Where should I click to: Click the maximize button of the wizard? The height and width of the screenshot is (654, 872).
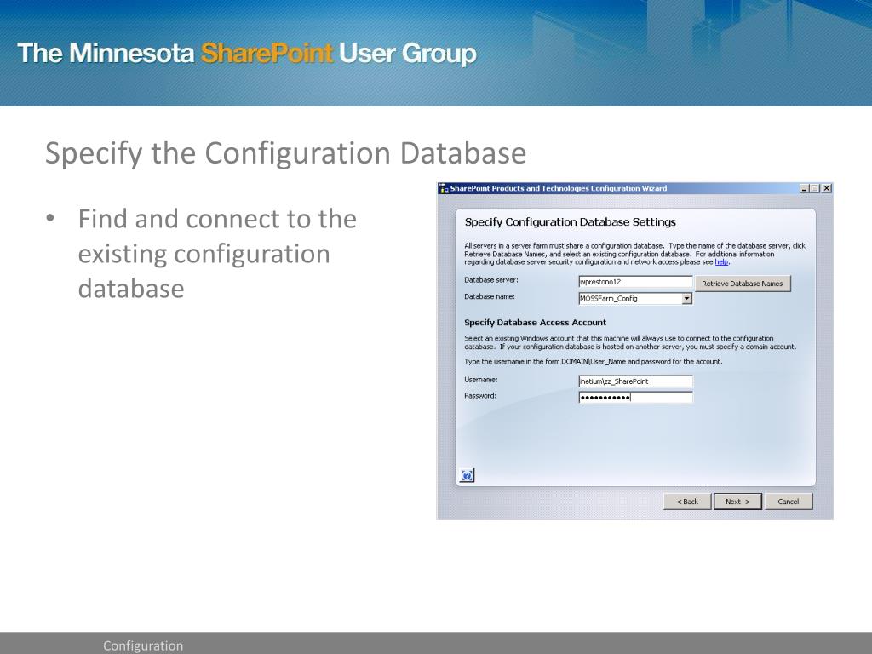(815, 188)
